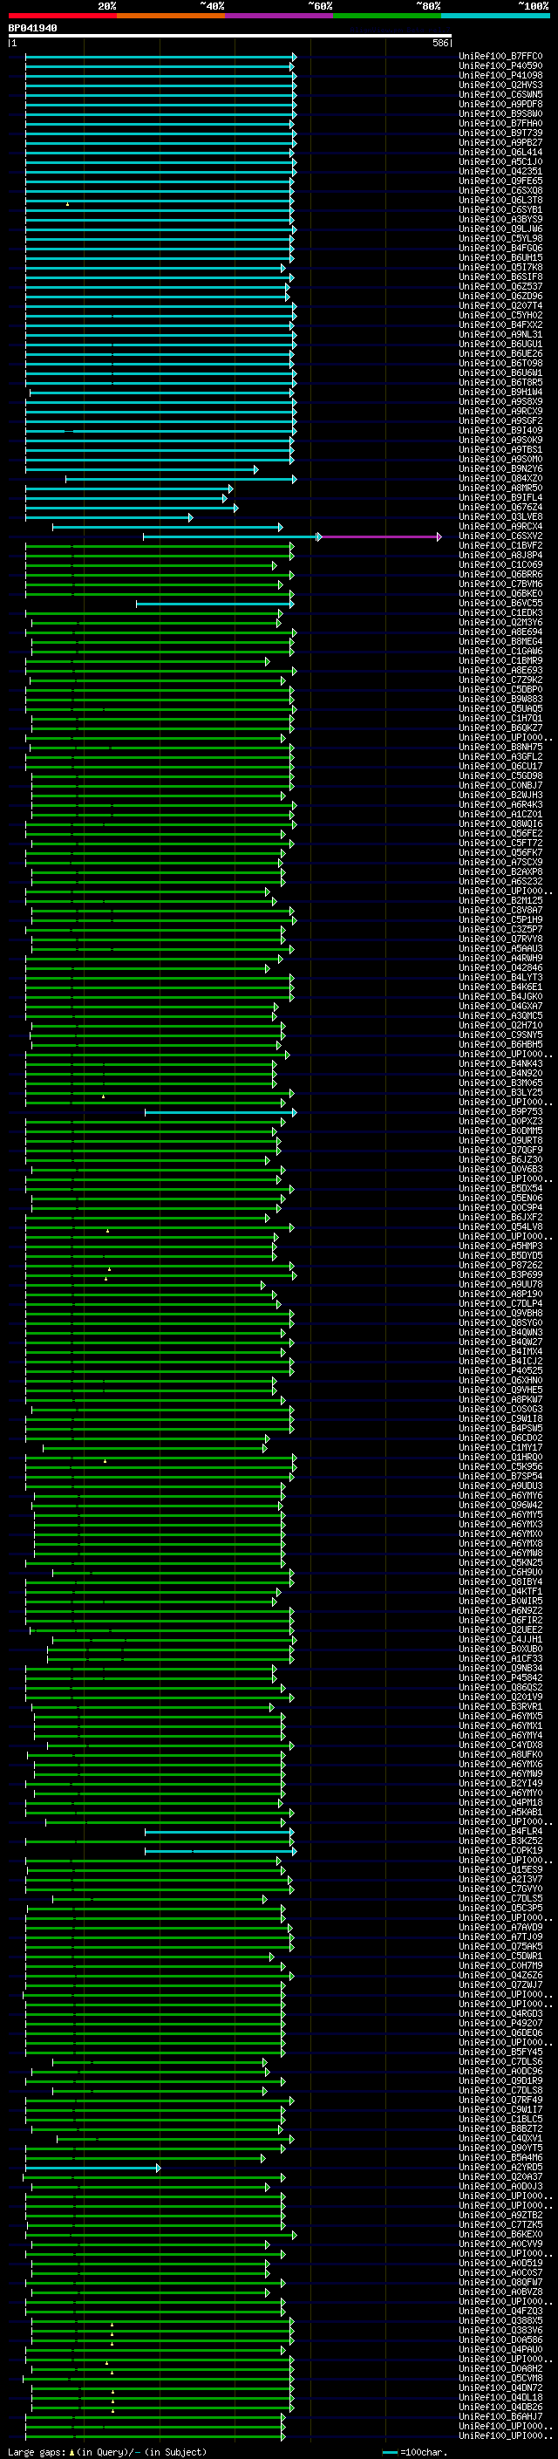Click the cyan ~100% legend color segment
Image resolution: width=558 pixels, height=2459 pixels.
pos(495,16)
